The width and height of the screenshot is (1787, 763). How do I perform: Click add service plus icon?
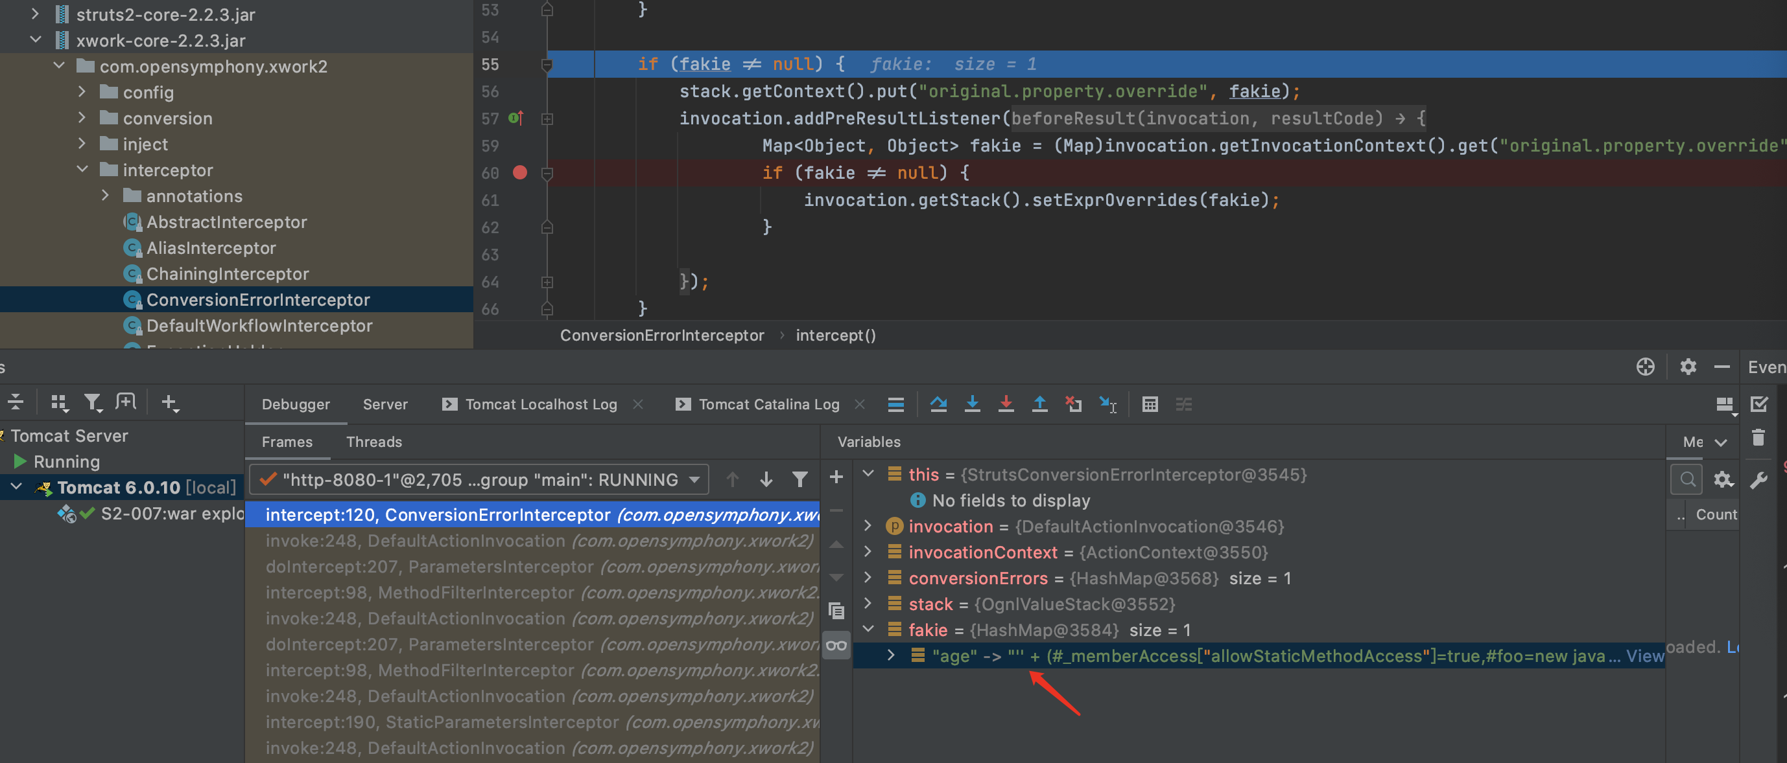tap(169, 403)
